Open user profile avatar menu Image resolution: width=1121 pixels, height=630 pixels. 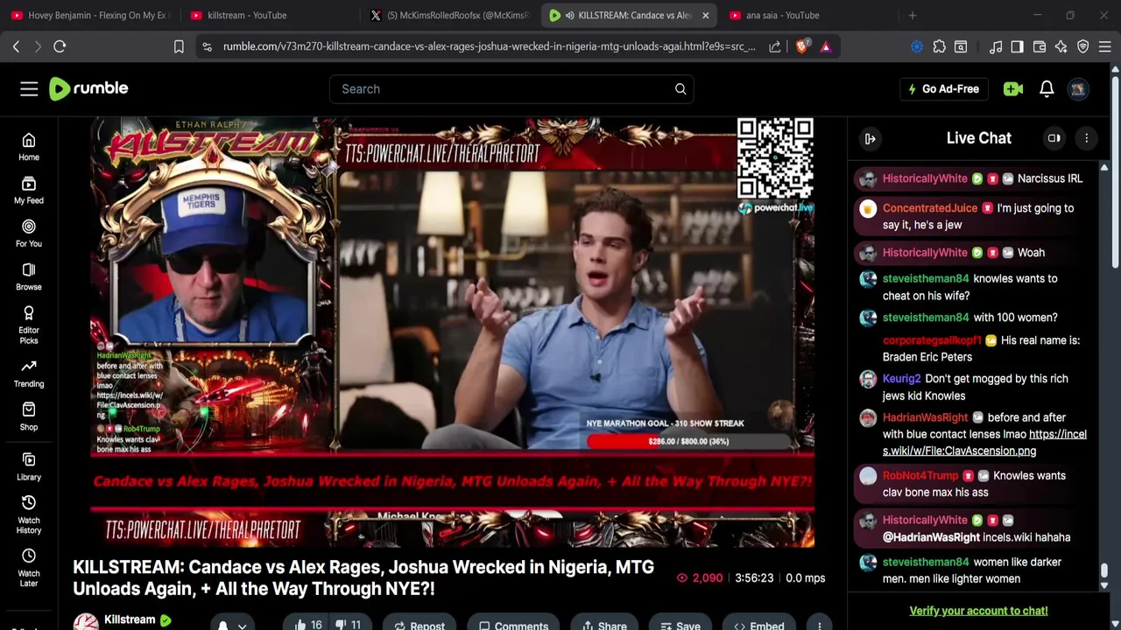tap(1078, 88)
